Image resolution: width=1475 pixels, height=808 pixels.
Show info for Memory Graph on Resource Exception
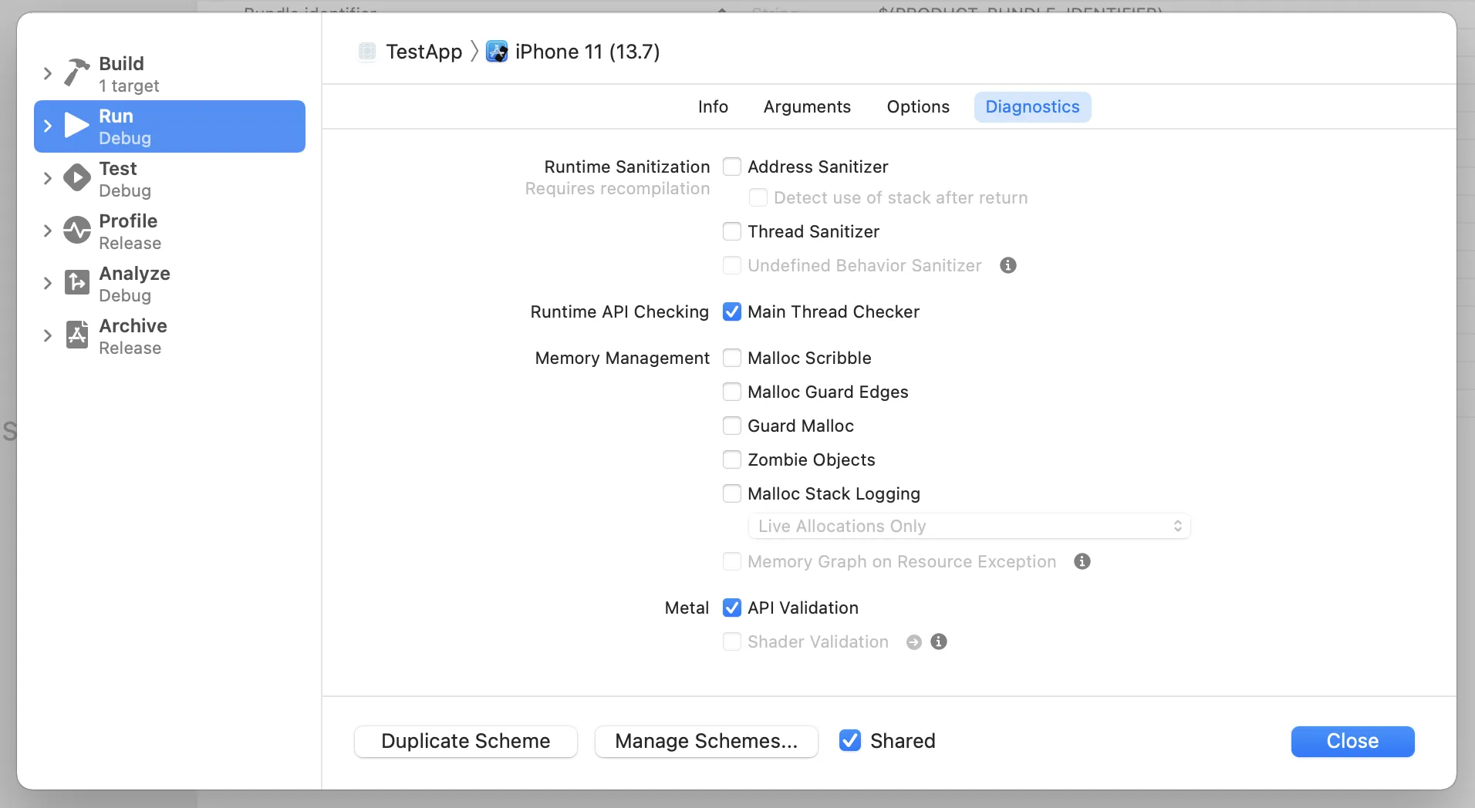click(1082, 561)
